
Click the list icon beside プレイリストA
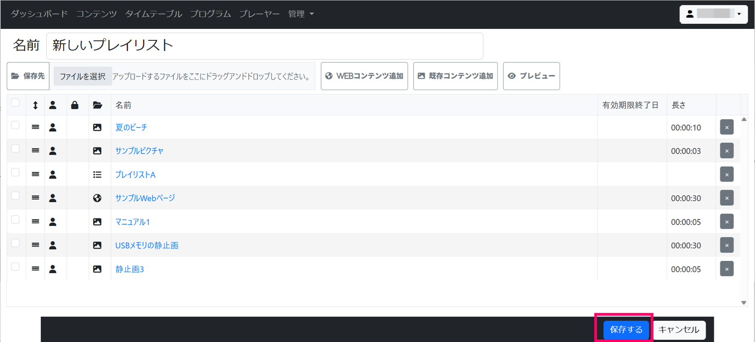point(97,175)
